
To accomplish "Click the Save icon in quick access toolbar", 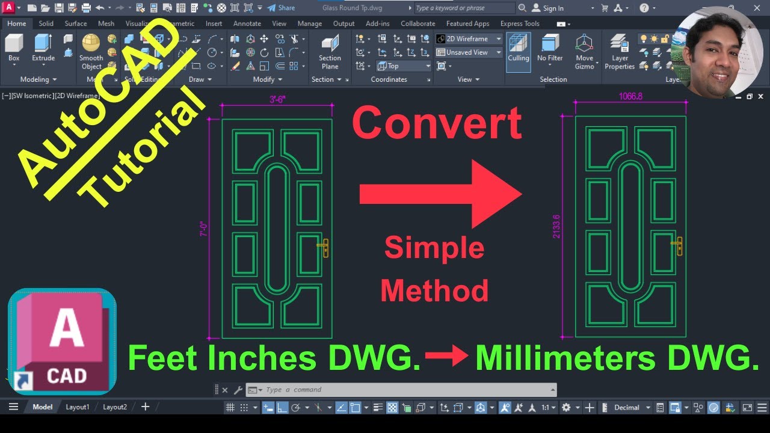I will [59, 8].
